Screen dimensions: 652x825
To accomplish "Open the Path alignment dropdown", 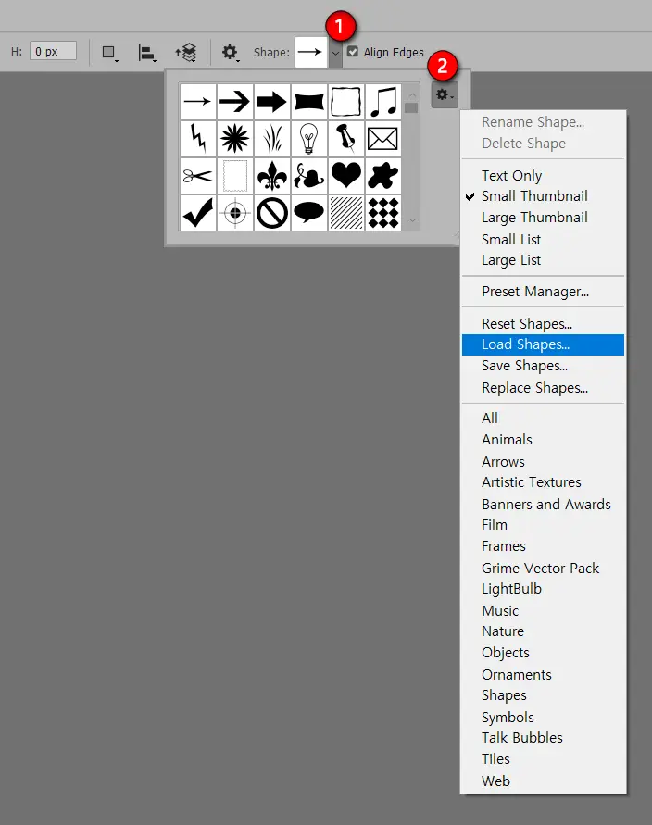I will click(147, 53).
